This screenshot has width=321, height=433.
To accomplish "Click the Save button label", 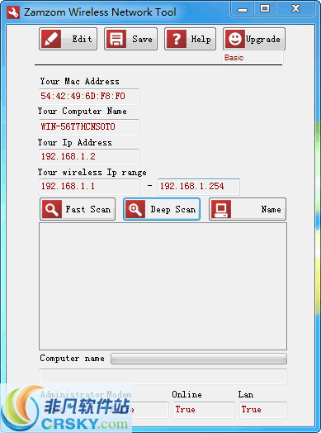I will pyautogui.click(x=142, y=39).
